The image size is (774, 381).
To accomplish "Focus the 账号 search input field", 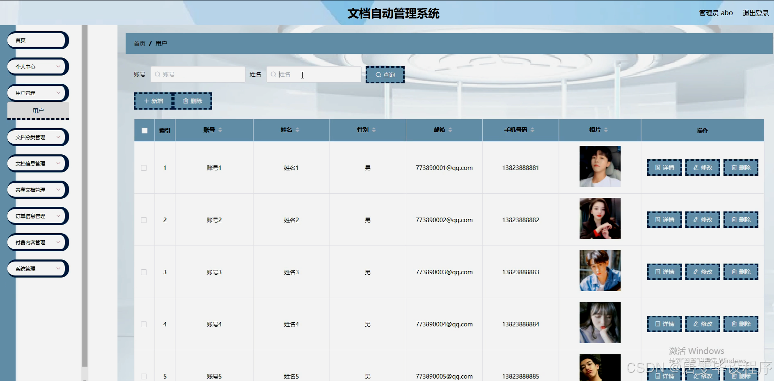I will pyautogui.click(x=198, y=74).
